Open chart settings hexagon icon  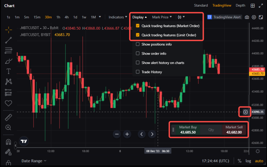(254, 17)
